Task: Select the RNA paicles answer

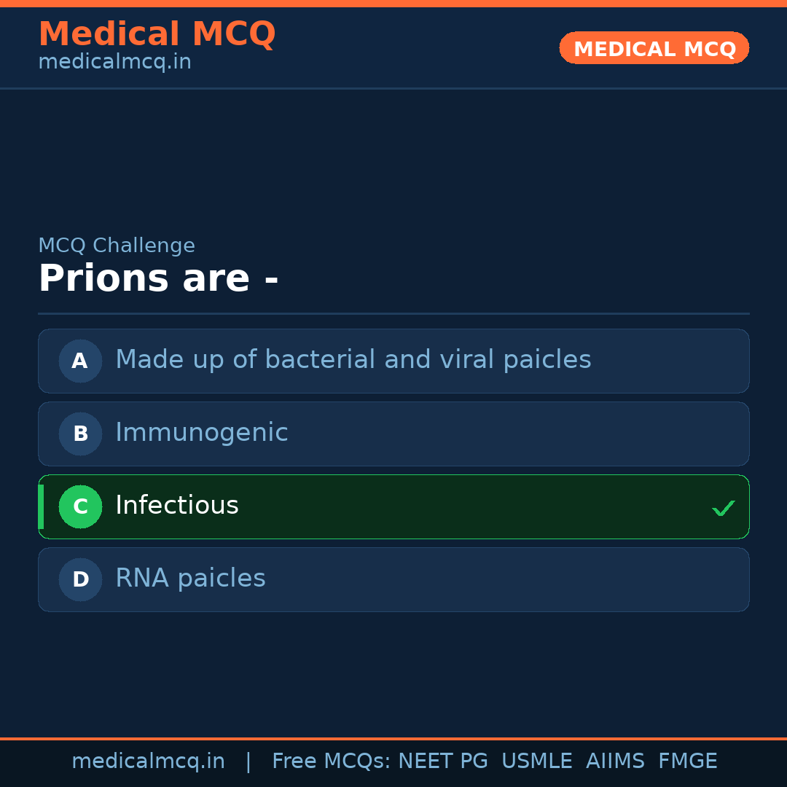Action: 393,579
